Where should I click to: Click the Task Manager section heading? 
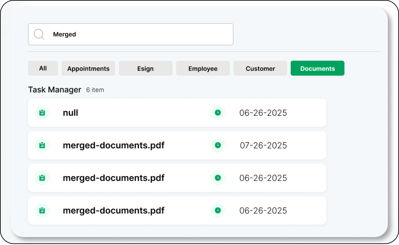click(x=55, y=90)
